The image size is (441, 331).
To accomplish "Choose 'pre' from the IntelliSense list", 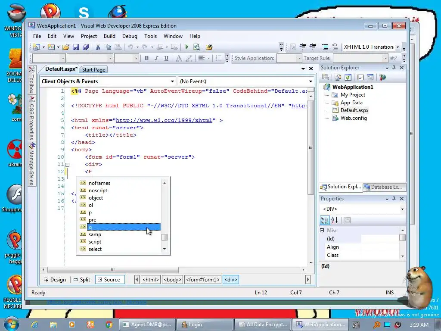I will pos(120,220).
